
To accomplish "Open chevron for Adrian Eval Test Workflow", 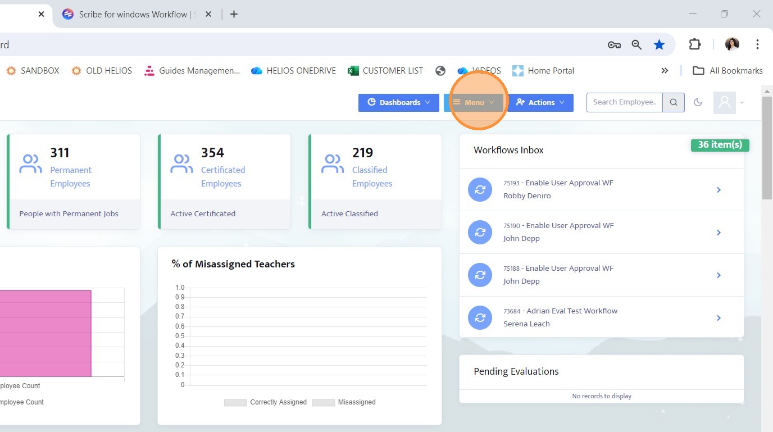I will click(719, 318).
